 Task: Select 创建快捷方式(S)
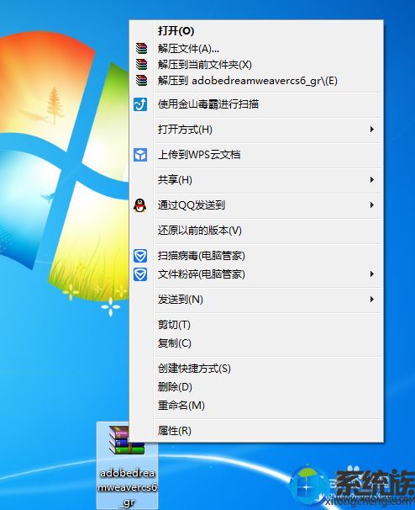[256, 369]
